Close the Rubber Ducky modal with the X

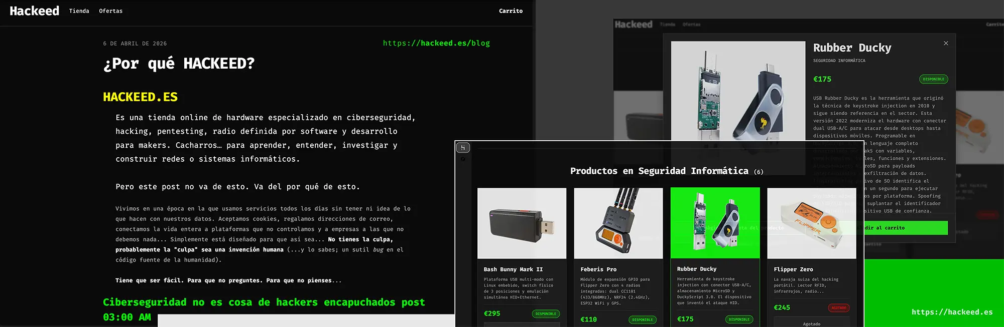pos(946,44)
